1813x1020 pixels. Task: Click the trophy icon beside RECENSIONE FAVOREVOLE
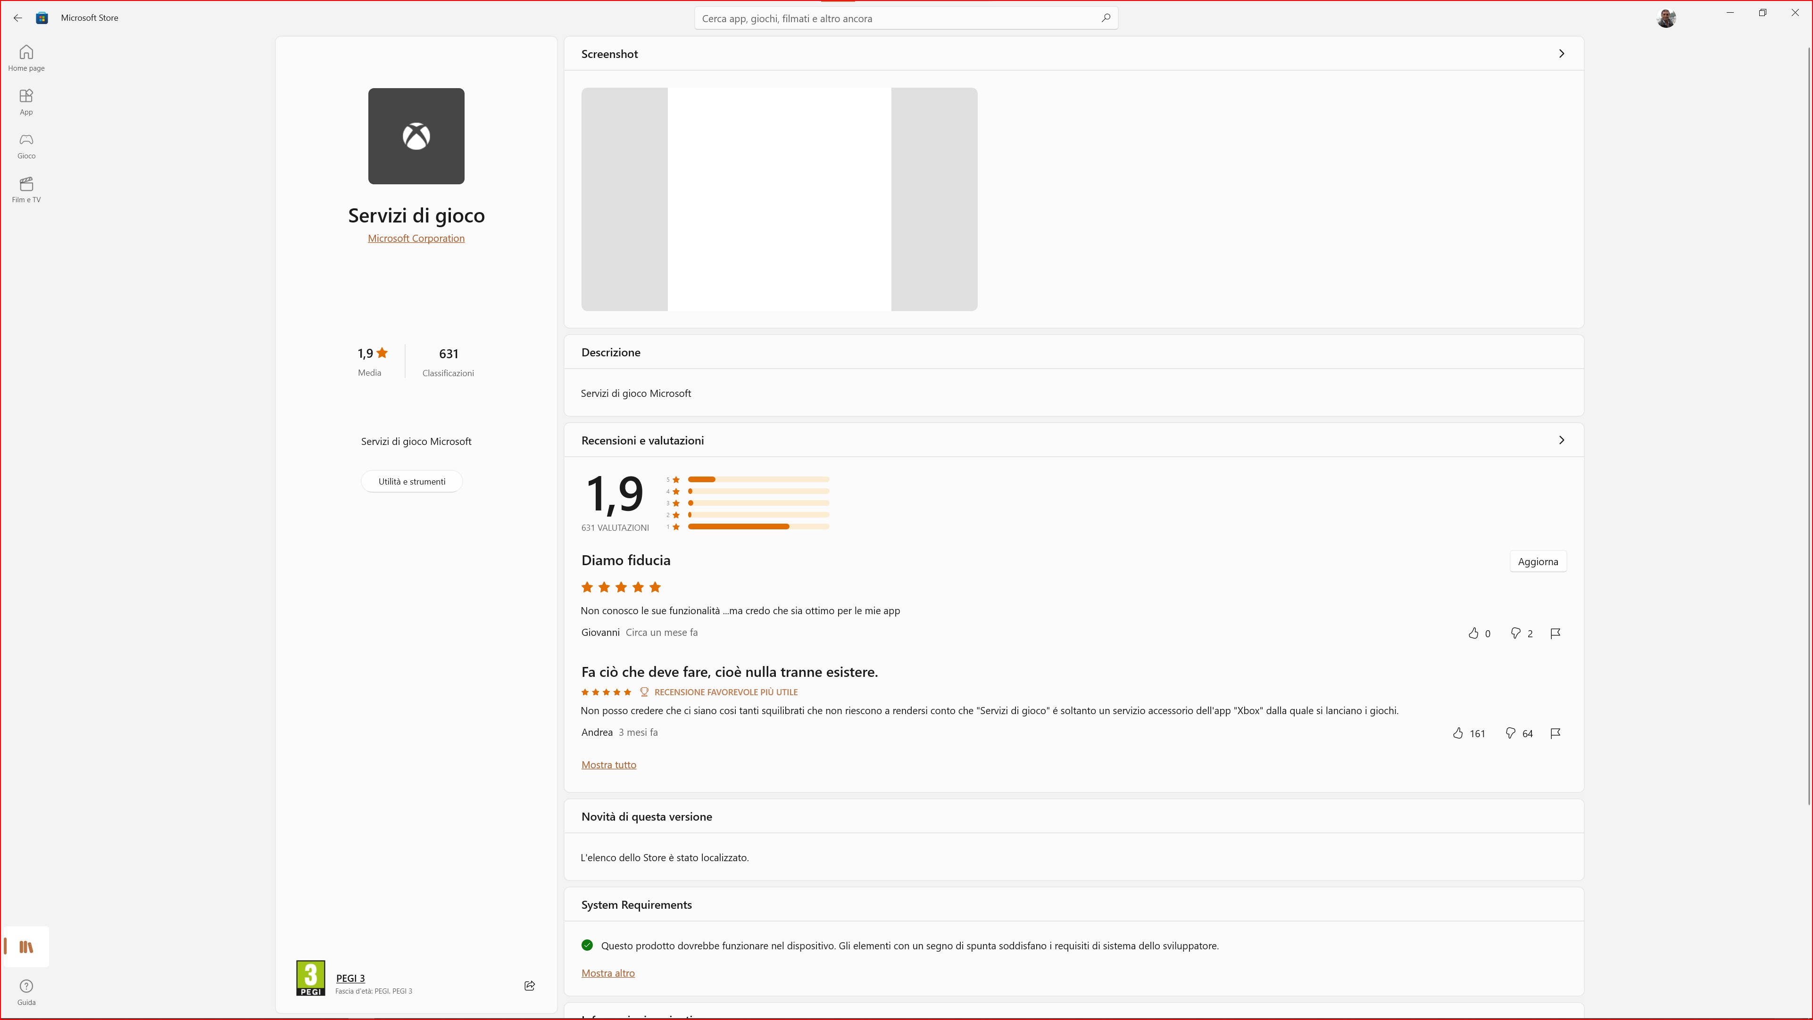(644, 692)
